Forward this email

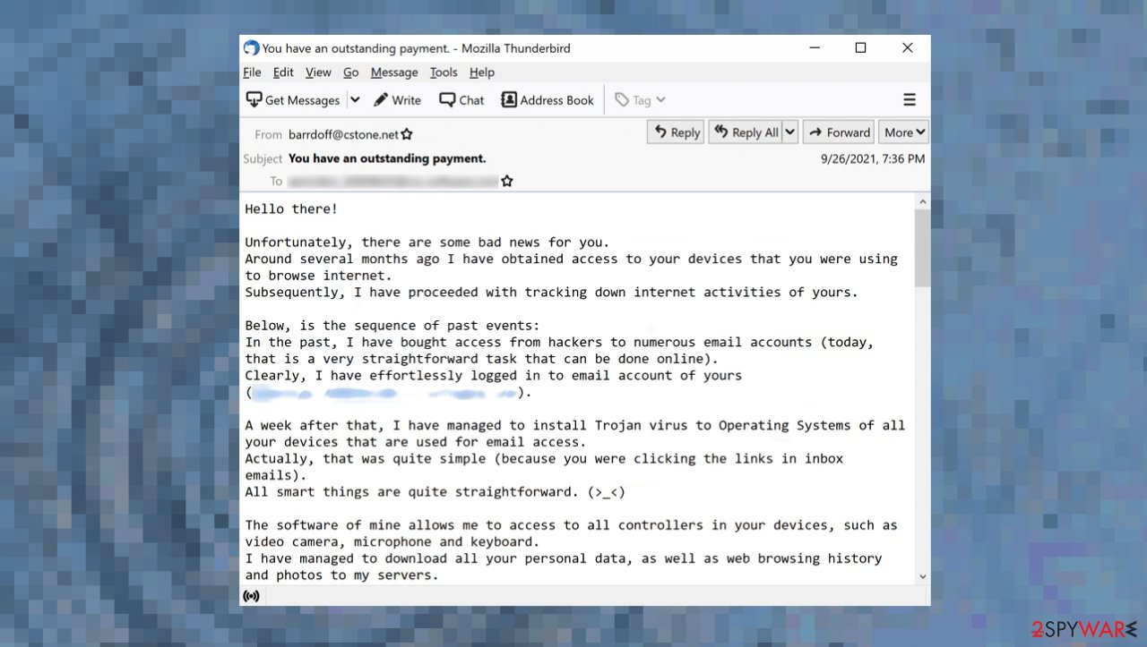pyautogui.click(x=839, y=132)
